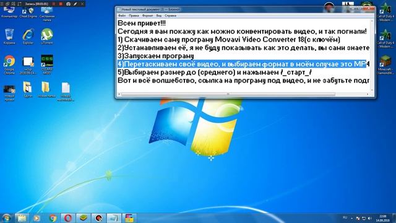Select the dated screenshot file icon on desktop
This screenshot has height=223, width=396.
pos(28,65)
